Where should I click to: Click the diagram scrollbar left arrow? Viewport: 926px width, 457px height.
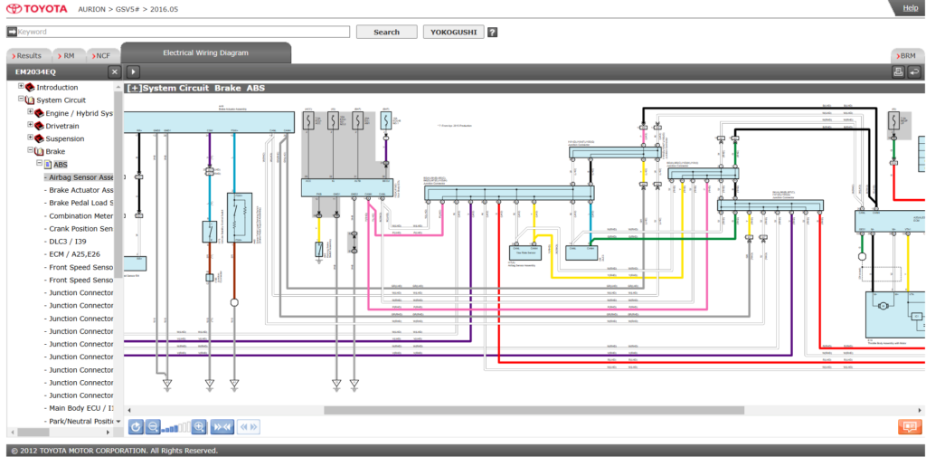tap(129, 410)
